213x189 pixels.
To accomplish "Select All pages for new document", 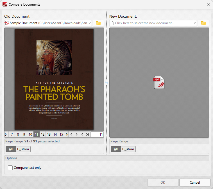I will [116, 149].
